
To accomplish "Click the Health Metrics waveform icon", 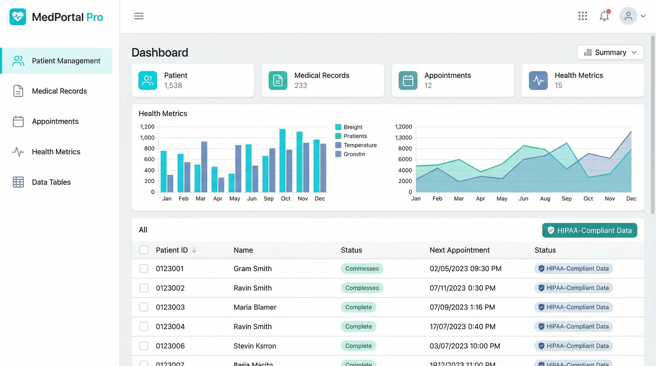I will coord(17,152).
